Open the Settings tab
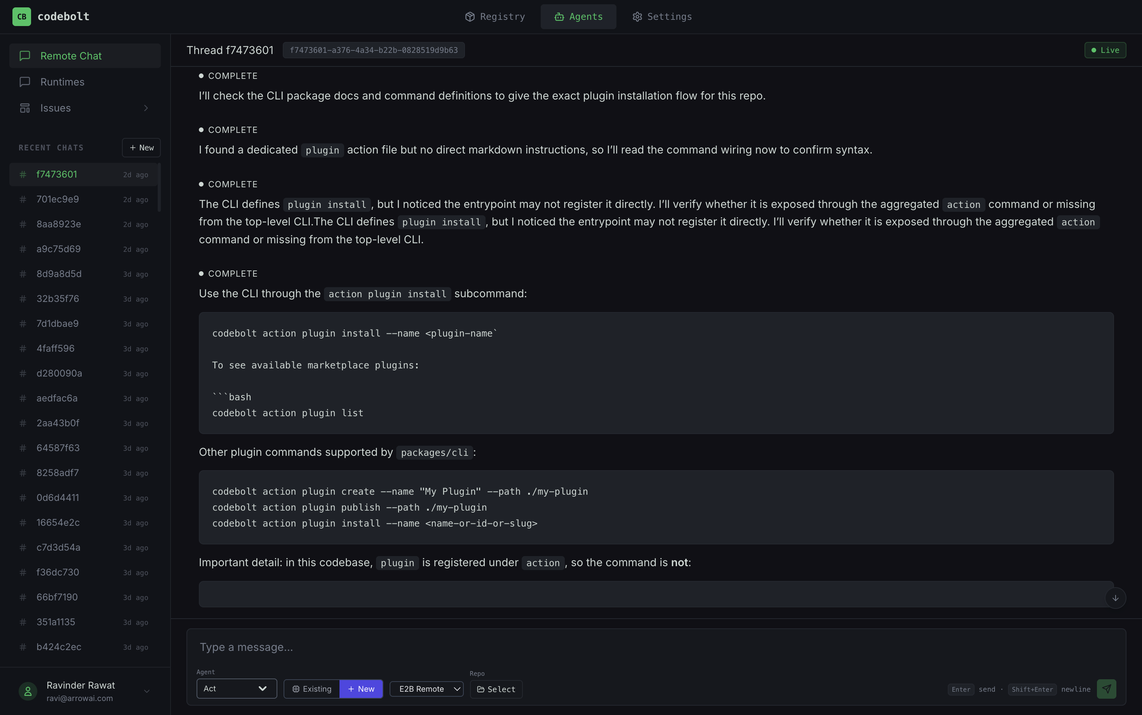 tap(662, 17)
